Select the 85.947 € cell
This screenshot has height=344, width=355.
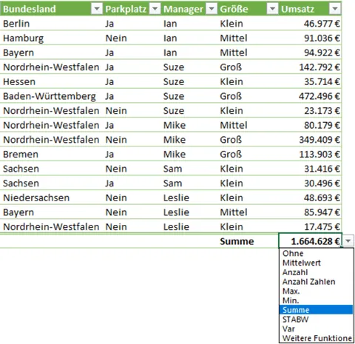pyautogui.click(x=310, y=212)
